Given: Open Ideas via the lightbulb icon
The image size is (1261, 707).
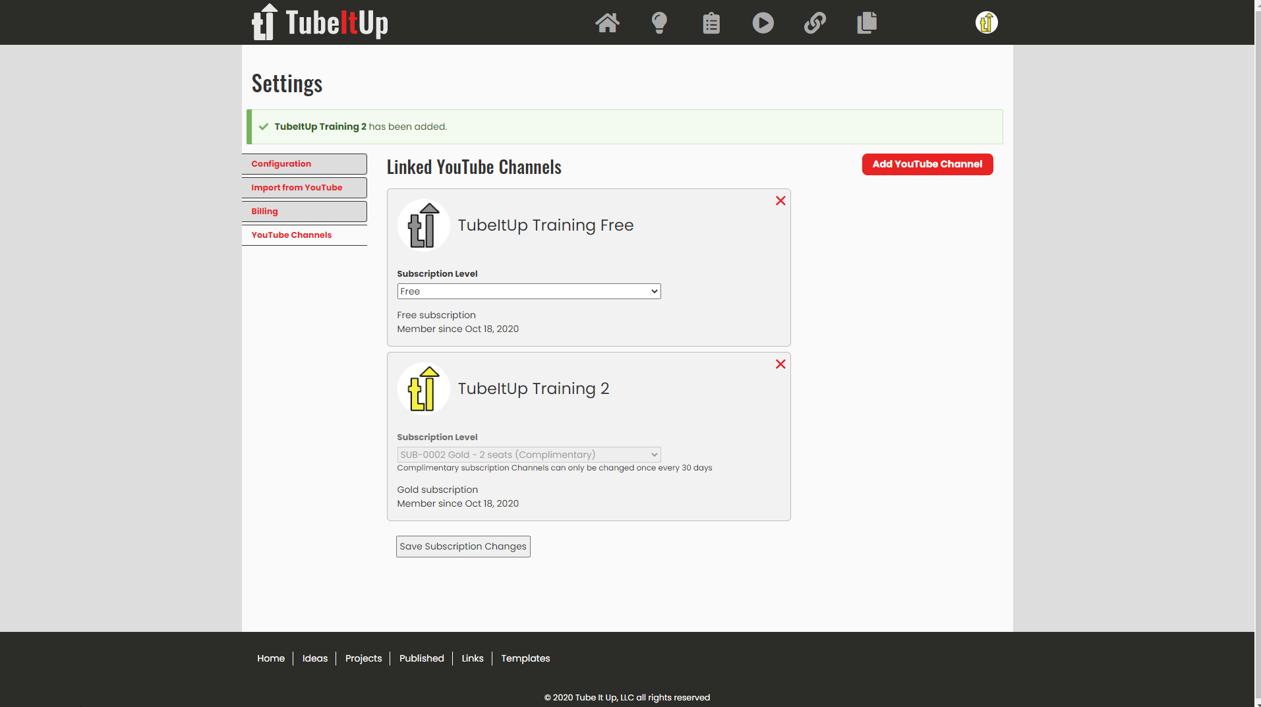Looking at the screenshot, I should [659, 22].
